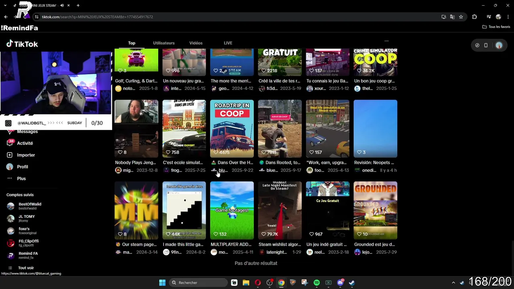This screenshot has height=289, width=514.
Task: Switch to the LIVE tab
Action: (228, 43)
